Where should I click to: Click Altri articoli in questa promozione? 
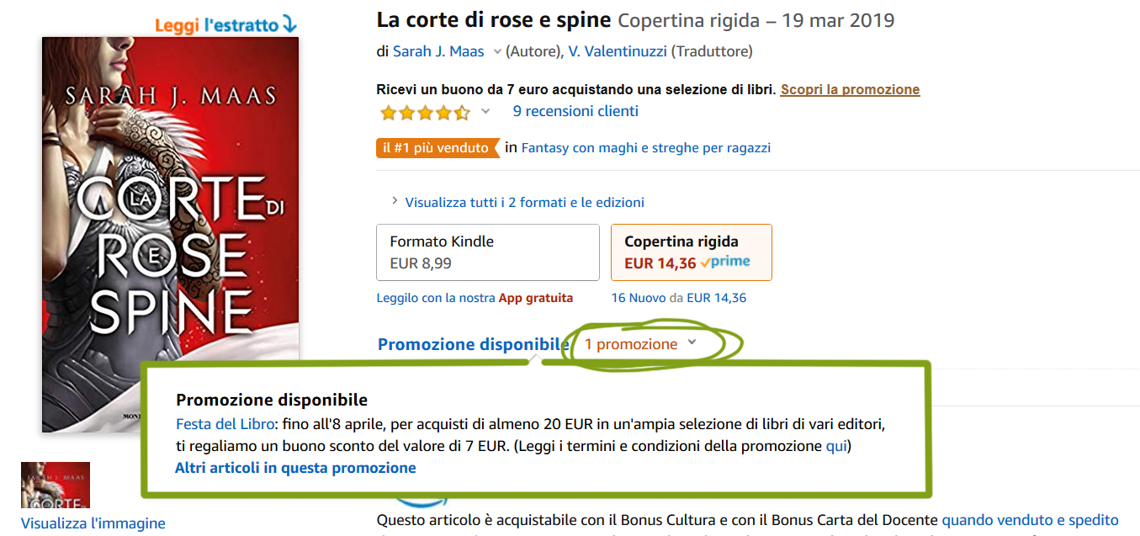pos(295,468)
